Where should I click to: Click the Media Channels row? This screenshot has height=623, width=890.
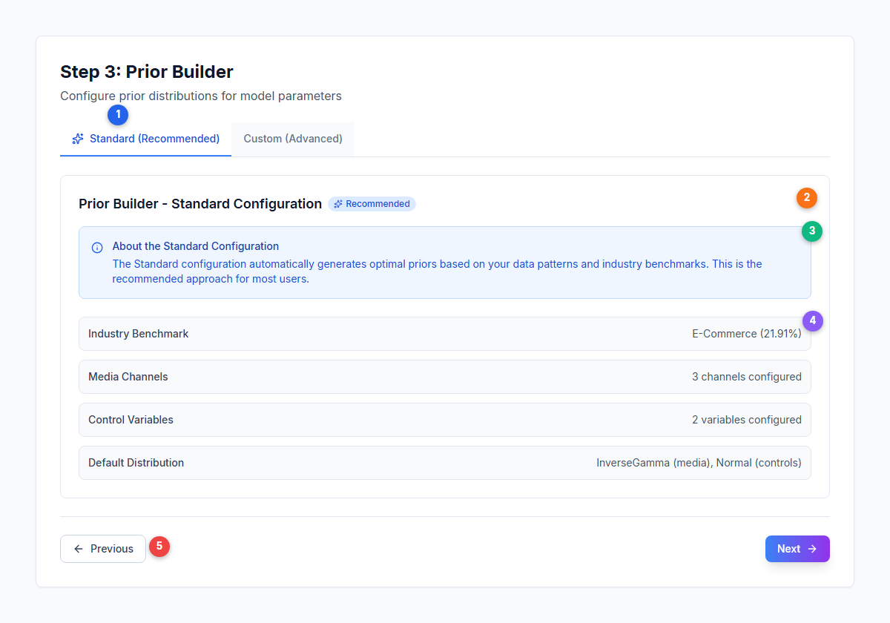pos(445,377)
